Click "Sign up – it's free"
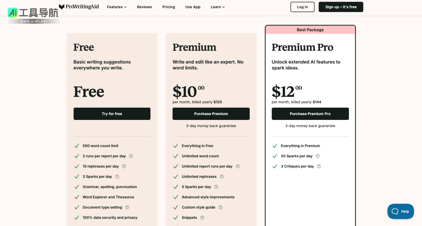The image size is (422, 226). pyautogui.click(x=341, y=7)
